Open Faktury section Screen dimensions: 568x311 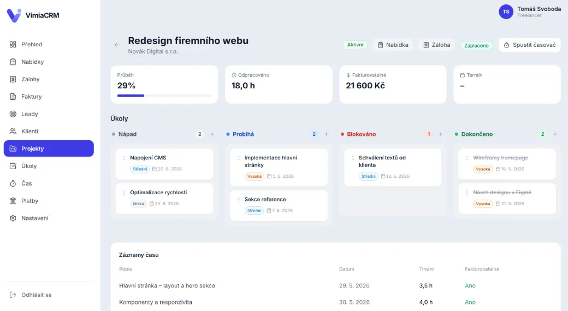point(49,97)
